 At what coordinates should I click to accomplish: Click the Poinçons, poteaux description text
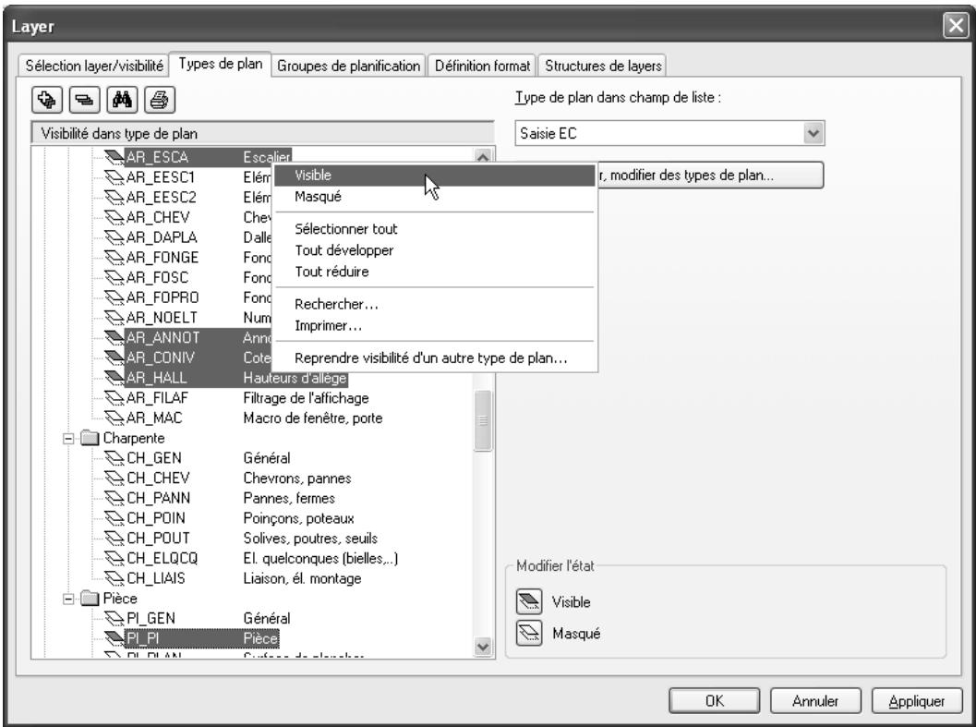[x=298, y=518]
